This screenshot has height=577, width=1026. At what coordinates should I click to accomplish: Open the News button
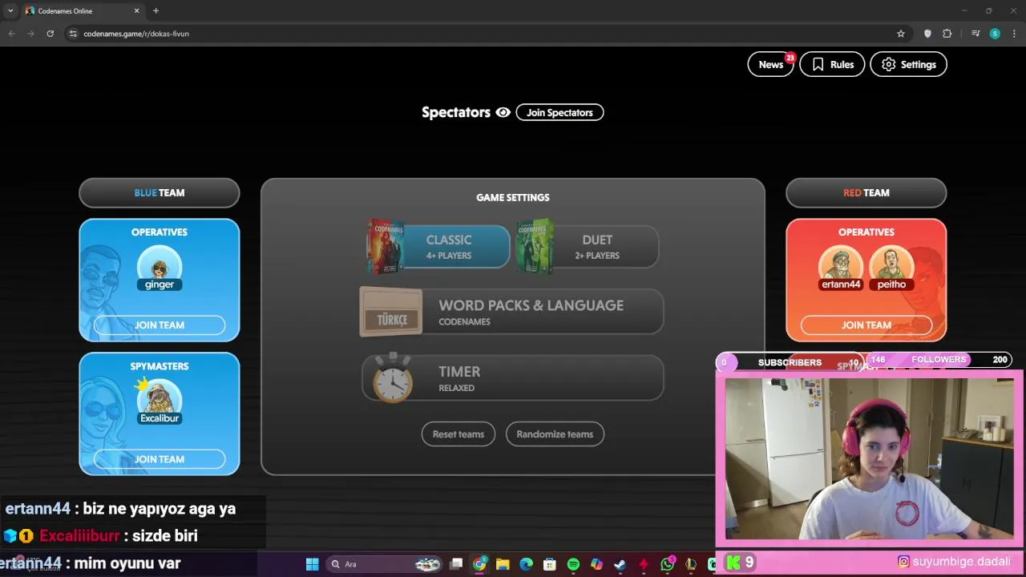770,64
